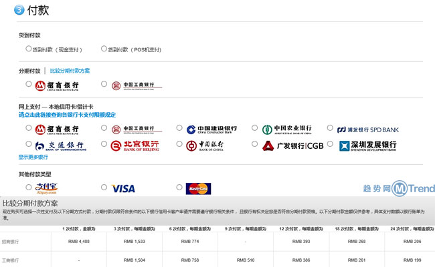Screen dimensions: 435x267
Task: Select 货到付款（POS机支付）radio button
Action: click(104, 49)
